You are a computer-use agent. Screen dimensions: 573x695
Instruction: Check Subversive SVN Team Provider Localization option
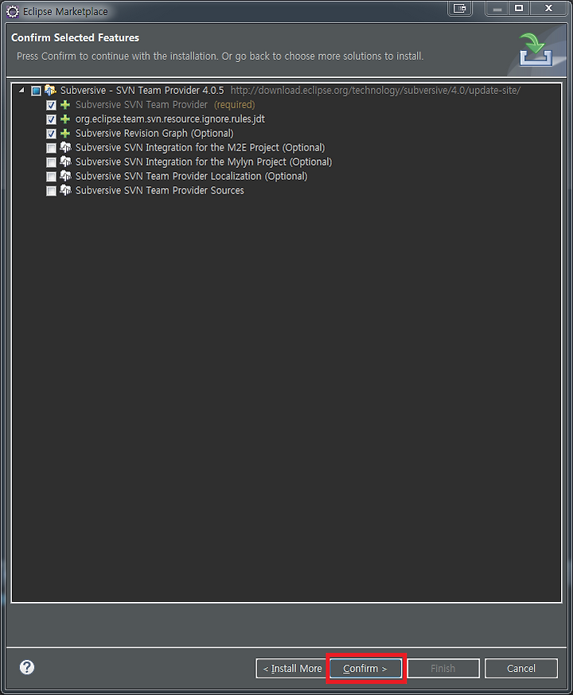pos(52,177)
